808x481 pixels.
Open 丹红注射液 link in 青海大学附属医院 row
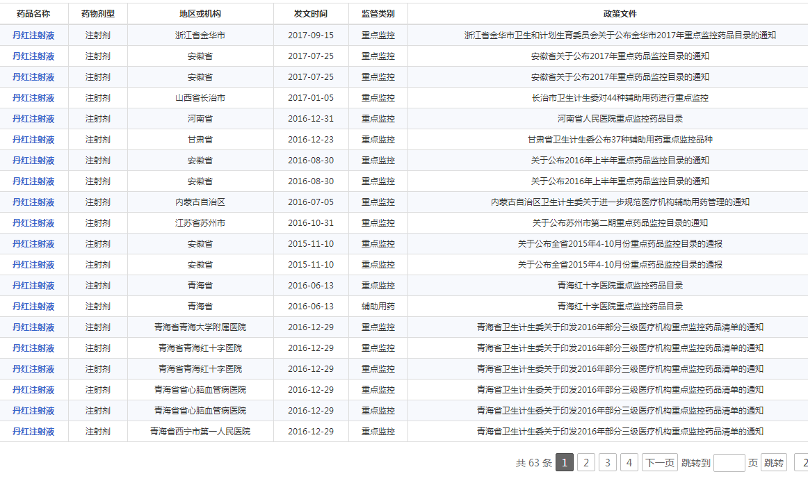[33, 327]
